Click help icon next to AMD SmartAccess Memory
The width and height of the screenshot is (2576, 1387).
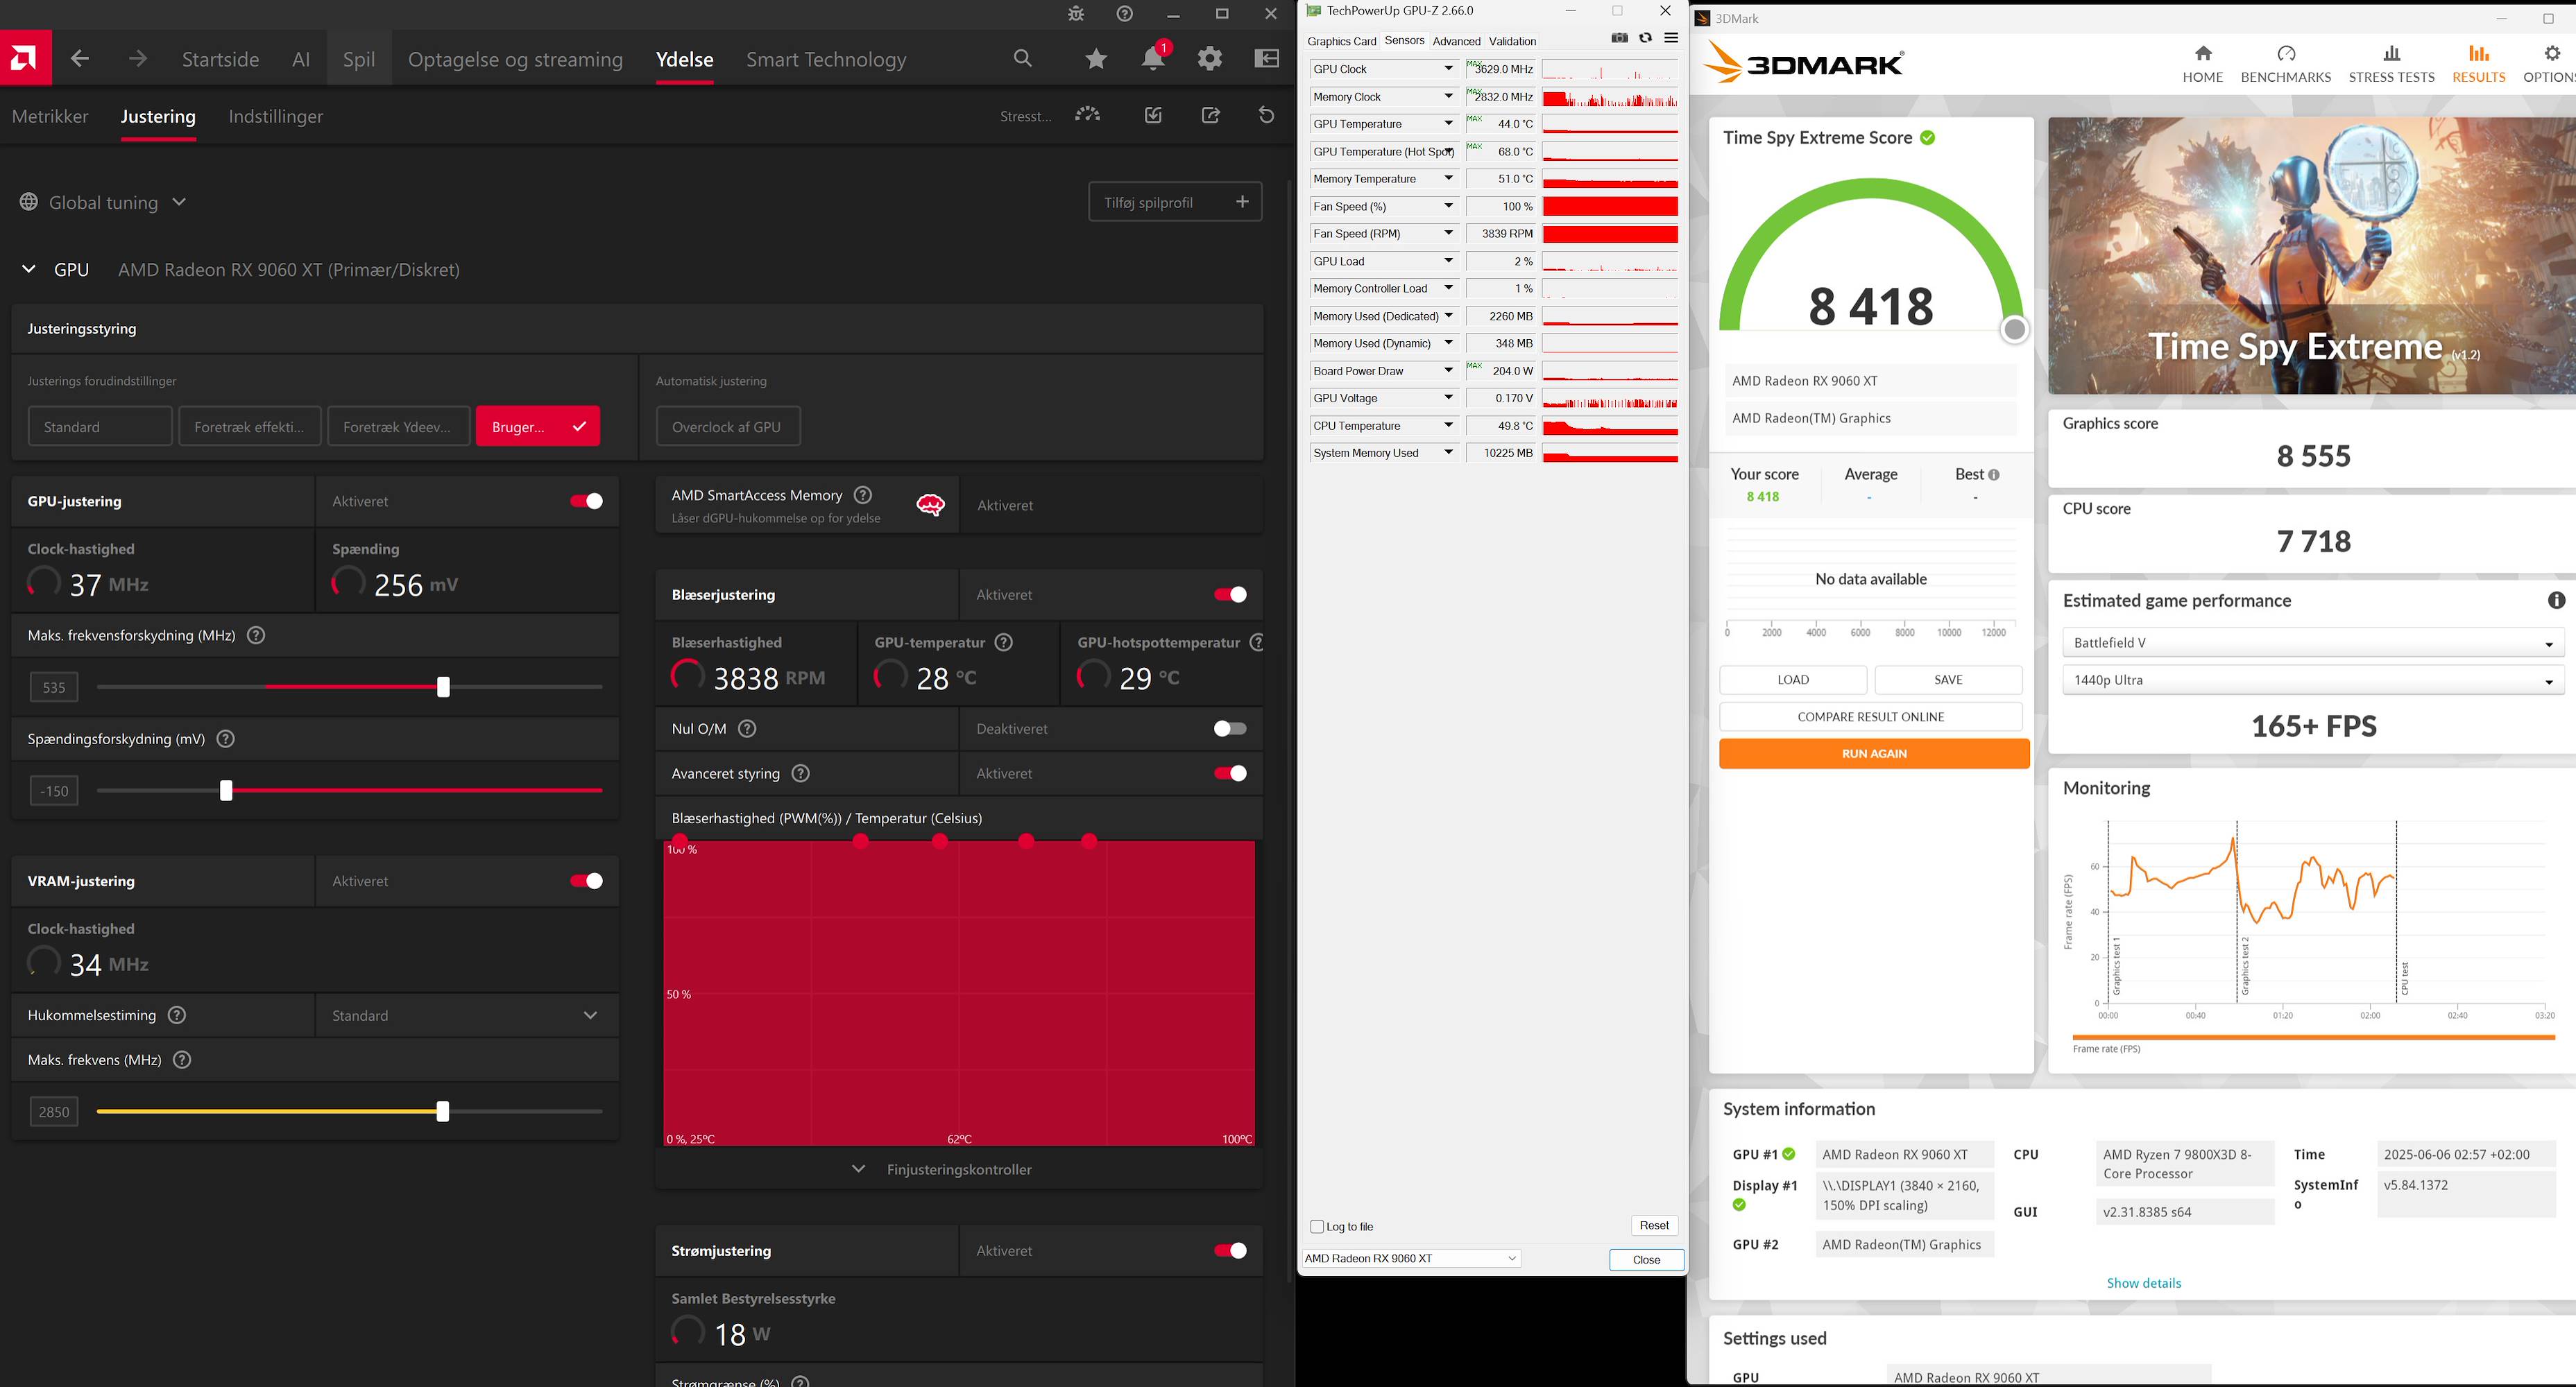(863, 494)
